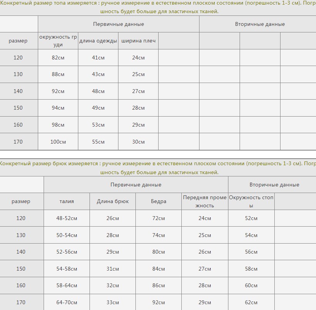Click shoulder width 24см in top table
This screenshot has height=310, width=316.
pyautogui.click(x=138, y=58)
